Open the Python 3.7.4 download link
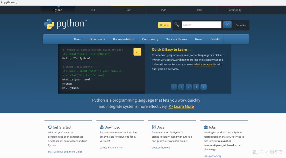 [x=115, y=147]
